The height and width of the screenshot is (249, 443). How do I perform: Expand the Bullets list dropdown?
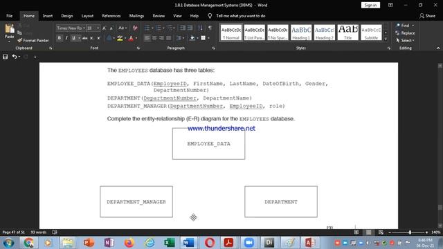(x=152, y=28)
